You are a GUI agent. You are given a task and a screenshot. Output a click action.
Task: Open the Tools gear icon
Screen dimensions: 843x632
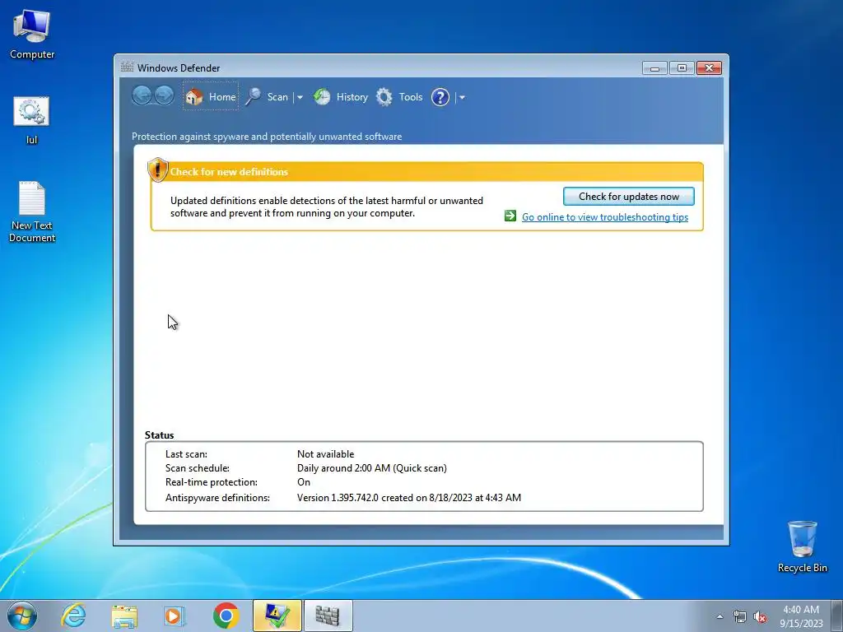[384, 97]
